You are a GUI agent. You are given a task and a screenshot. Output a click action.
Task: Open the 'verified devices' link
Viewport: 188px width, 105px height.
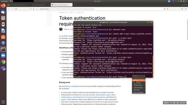click(66, 97)
